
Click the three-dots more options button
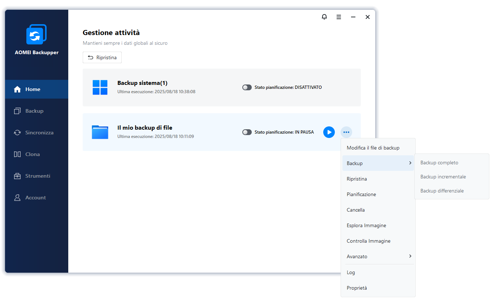click(x=346, y=132)
